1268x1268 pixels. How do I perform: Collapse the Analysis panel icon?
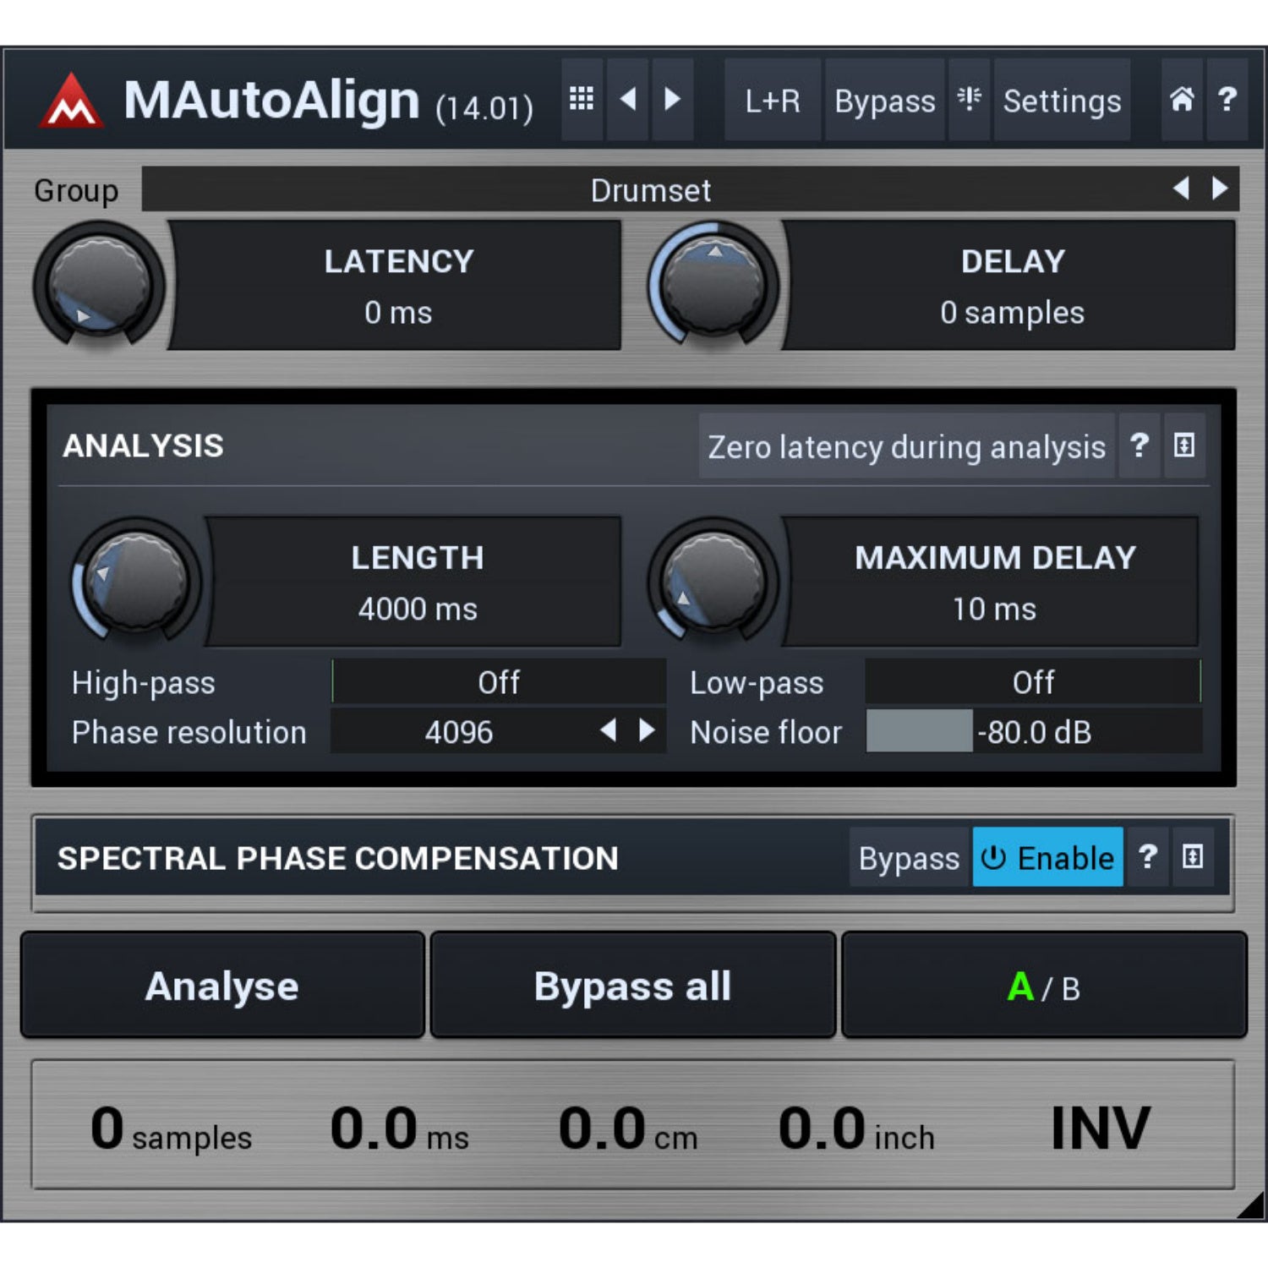[1184, 445]
